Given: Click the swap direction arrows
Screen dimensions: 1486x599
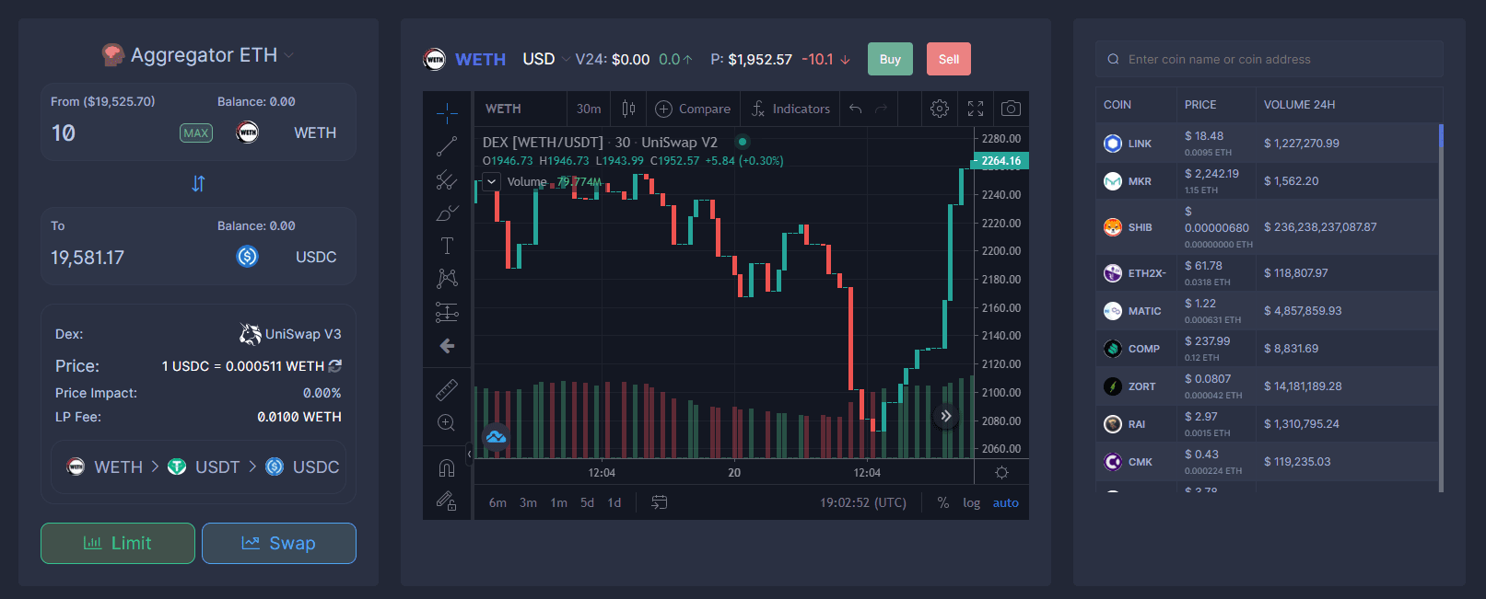Looking at the screenshot, I should click(198, 183).
